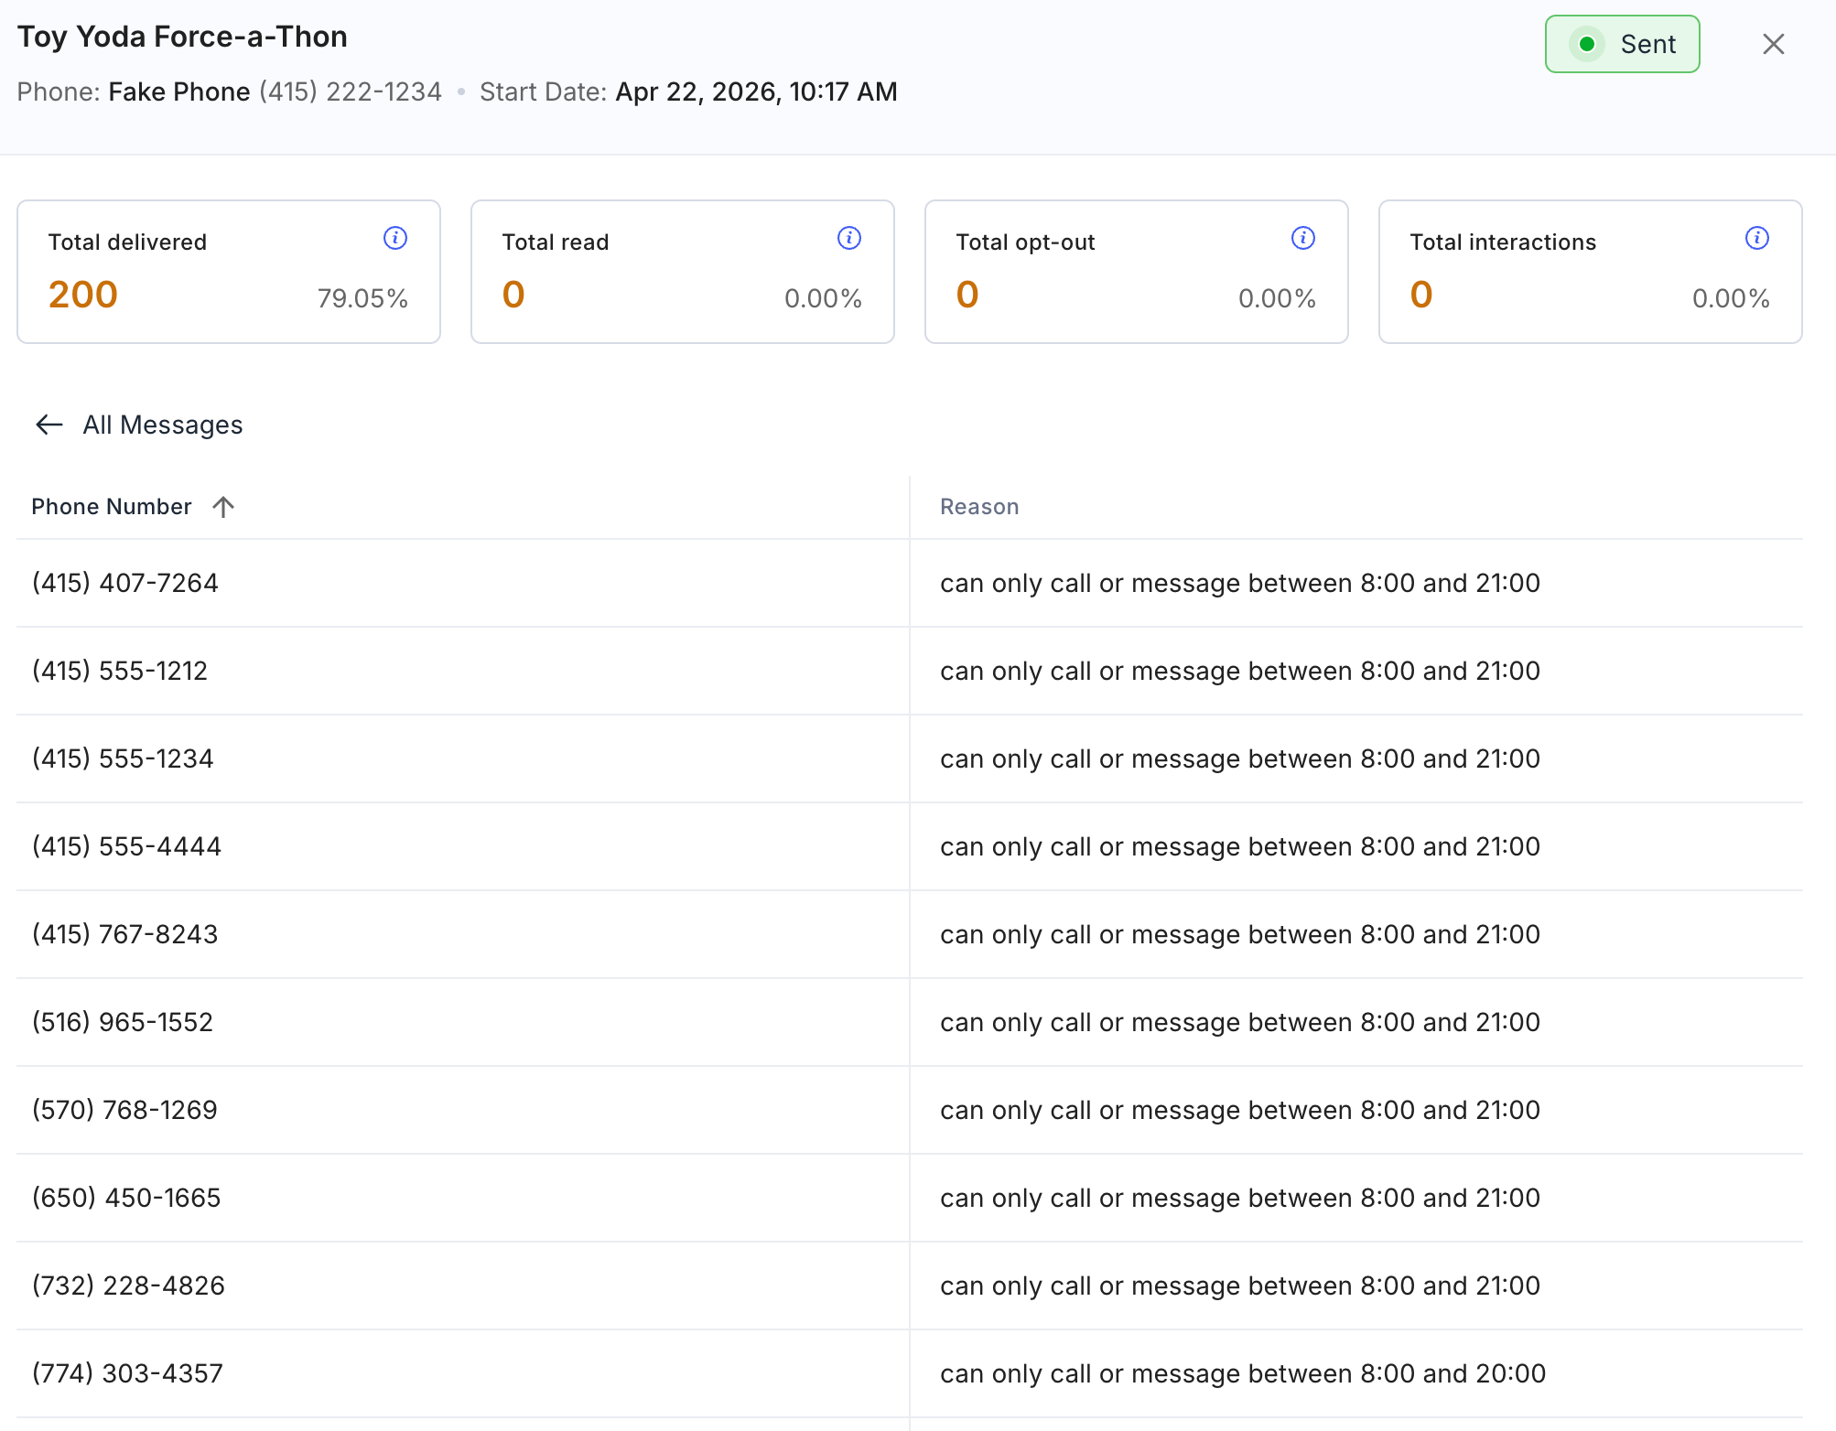Select phone number (415) 767-8243
Screen dimensions: 1836x1431
coord(125,934)
